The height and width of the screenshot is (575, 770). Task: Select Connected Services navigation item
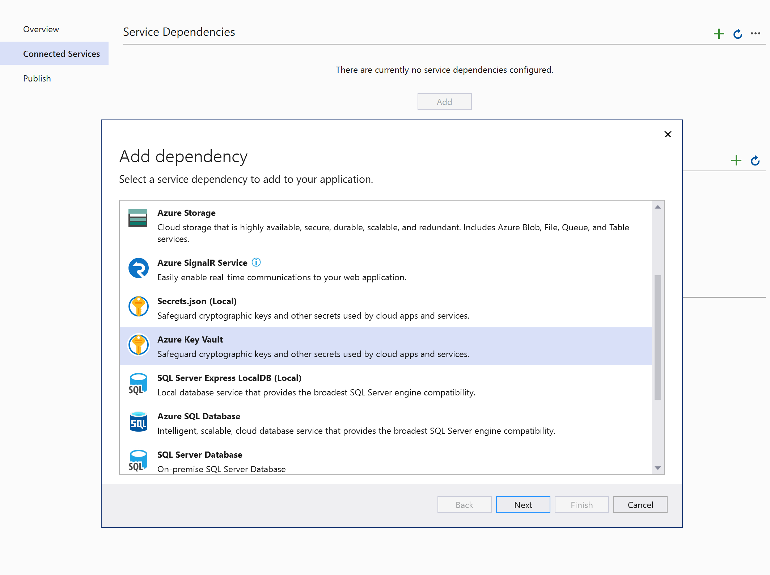coord(62,54)
